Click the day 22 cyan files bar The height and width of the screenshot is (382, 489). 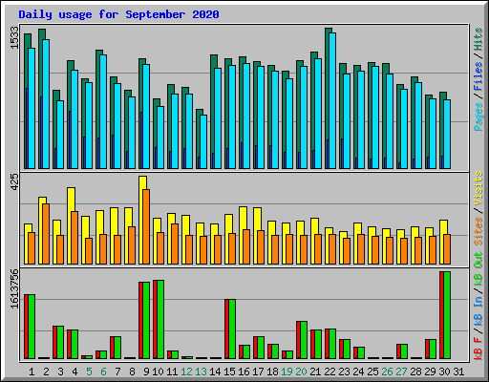click(332, 100)
